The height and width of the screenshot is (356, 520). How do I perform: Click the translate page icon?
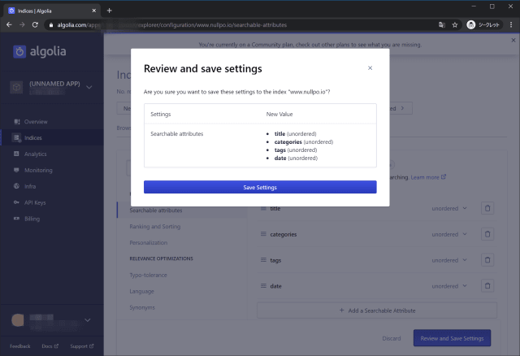pos(442,25)
